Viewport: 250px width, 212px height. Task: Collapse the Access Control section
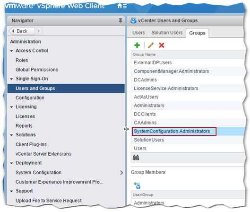pos(11,51)
